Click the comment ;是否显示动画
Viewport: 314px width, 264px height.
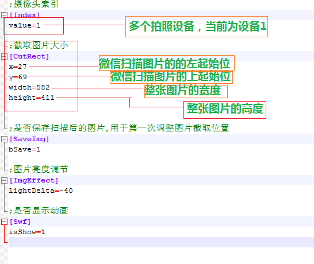coord(39,211)
